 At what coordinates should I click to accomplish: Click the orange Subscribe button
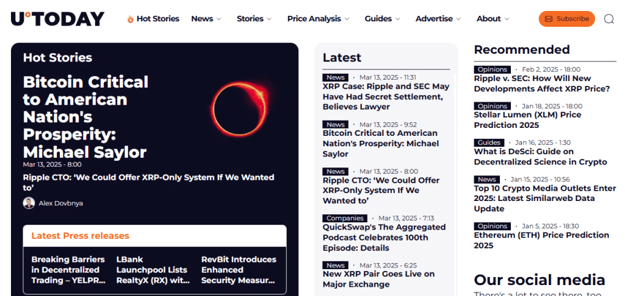tap(567, 19)
